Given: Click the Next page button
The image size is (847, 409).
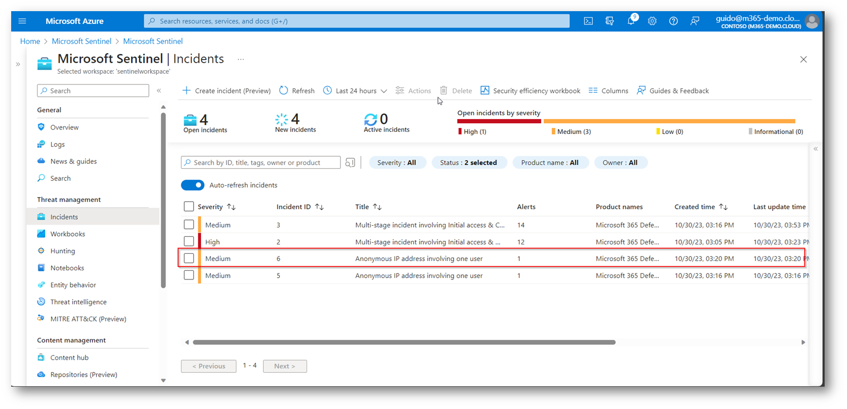Looking at the screenshot, I should point(285,366).
